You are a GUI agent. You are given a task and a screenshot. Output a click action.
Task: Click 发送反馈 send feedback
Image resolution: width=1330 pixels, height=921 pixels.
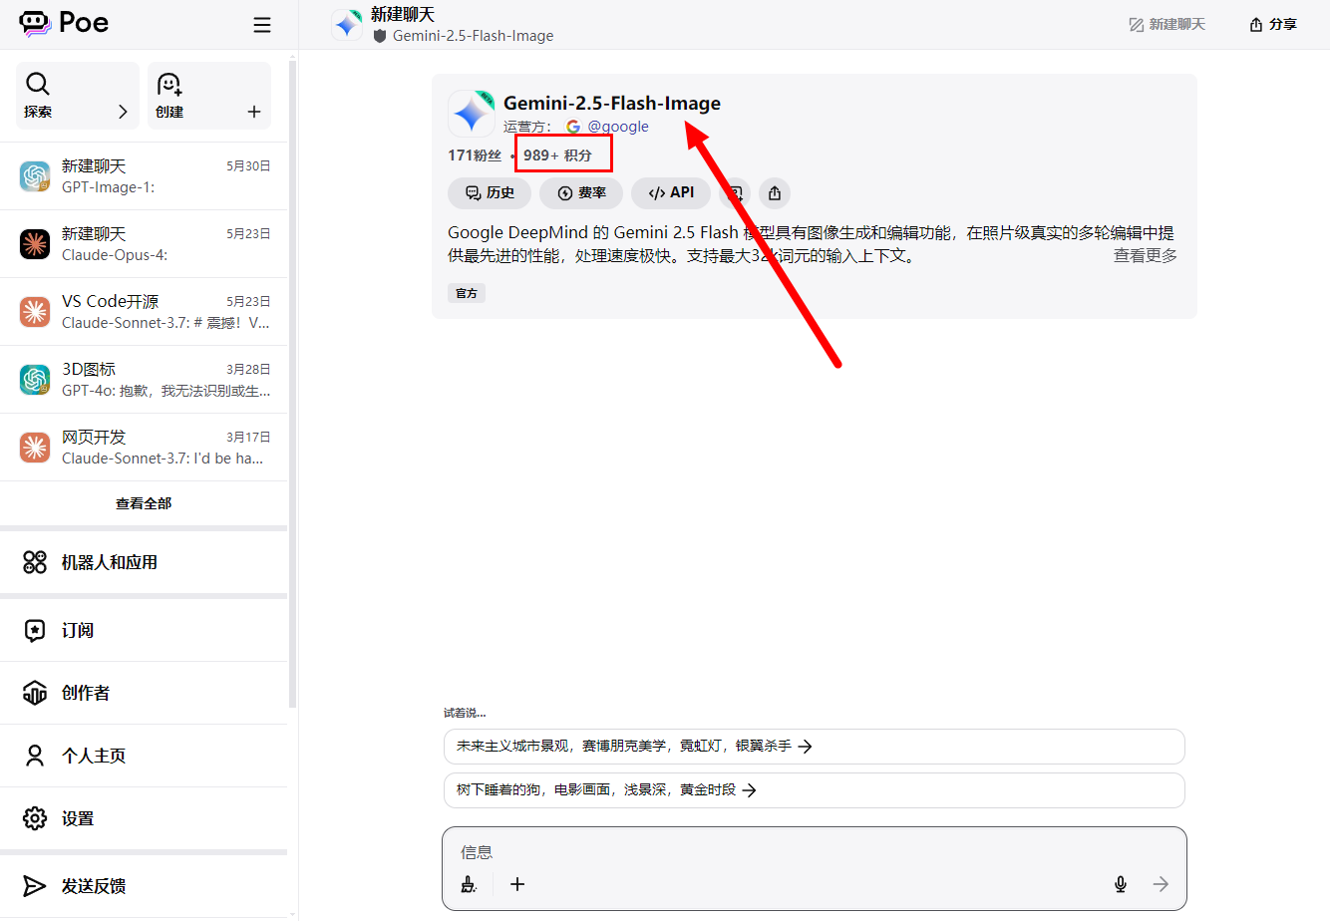pyautogui.click(x=144, y=886)
